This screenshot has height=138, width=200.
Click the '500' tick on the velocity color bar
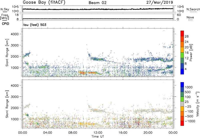[188, 92]
